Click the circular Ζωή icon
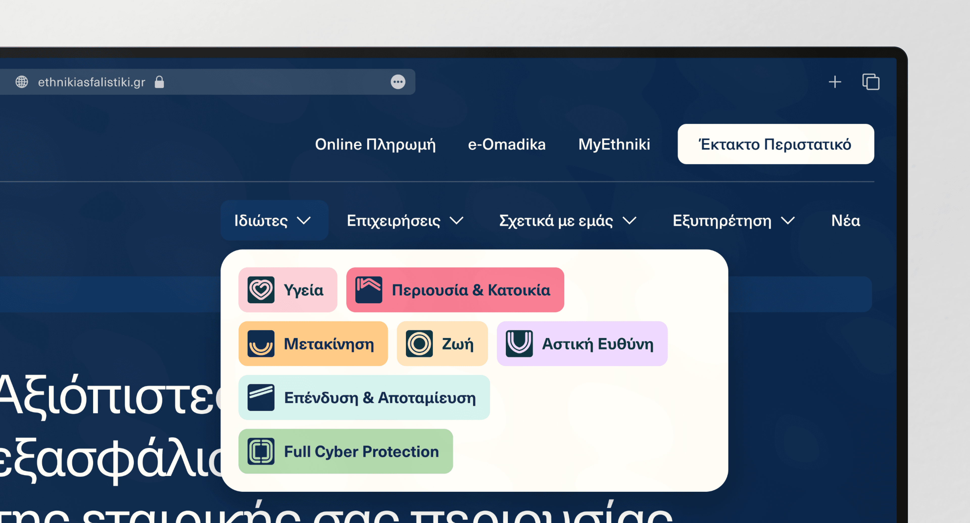970x523 pixels. [419, 344]
